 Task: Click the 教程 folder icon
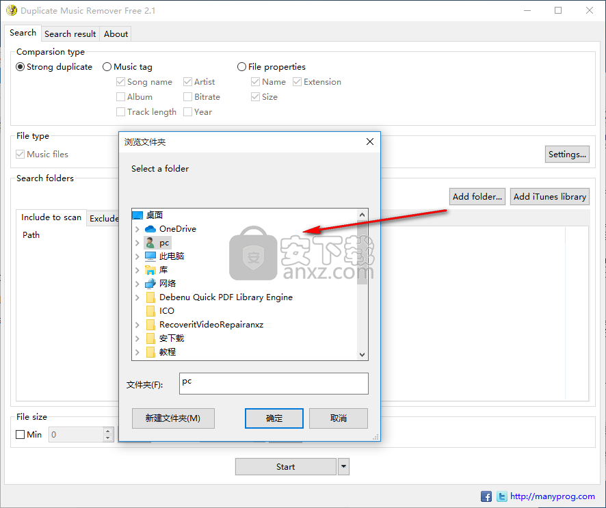tap(150, 352)
